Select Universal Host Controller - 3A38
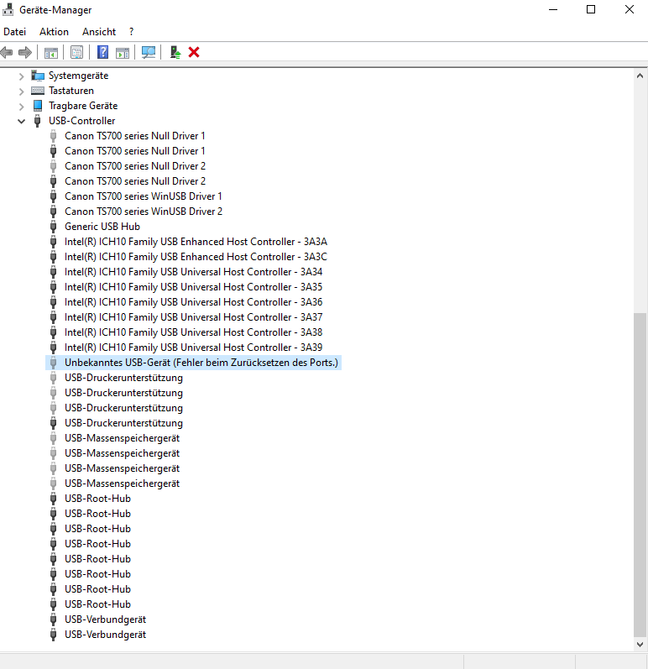 (193, 332)
